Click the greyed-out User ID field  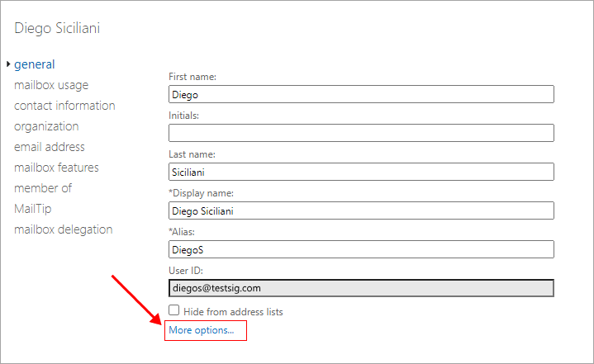(361, 288)
